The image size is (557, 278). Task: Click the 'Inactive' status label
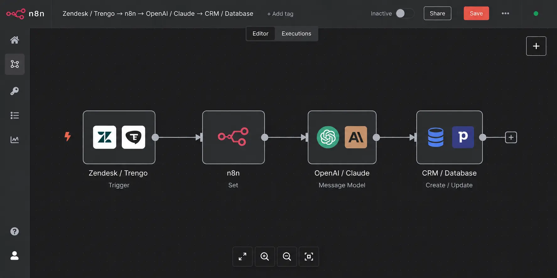tap(381, 13)
